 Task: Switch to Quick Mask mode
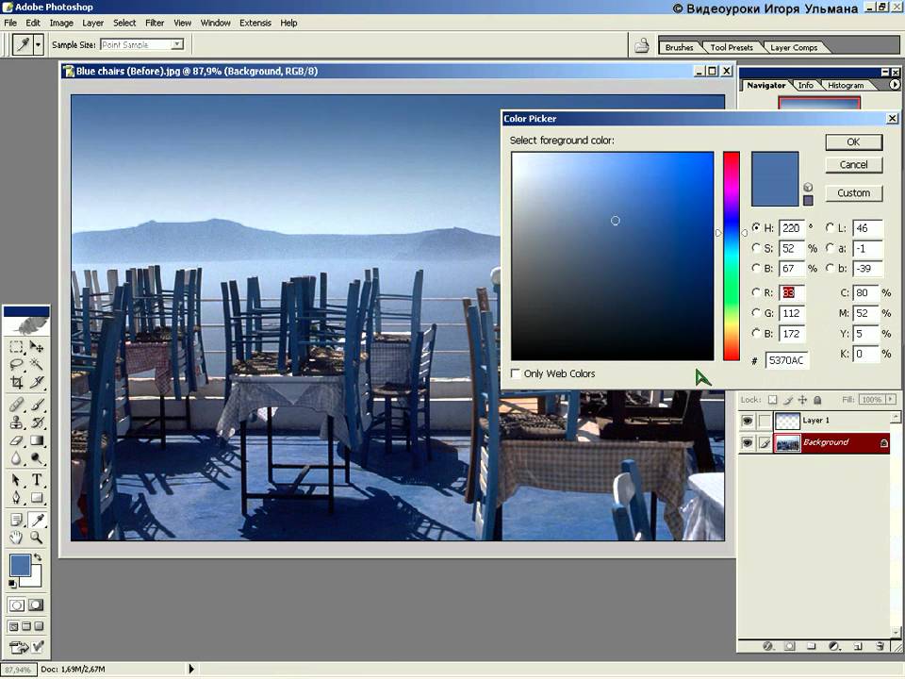click(36, 605)
